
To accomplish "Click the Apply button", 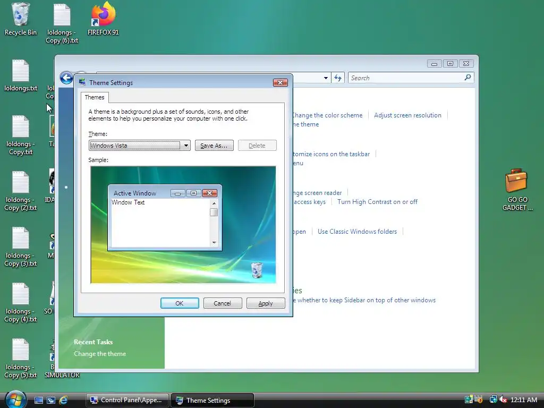I will click(266, 303).
